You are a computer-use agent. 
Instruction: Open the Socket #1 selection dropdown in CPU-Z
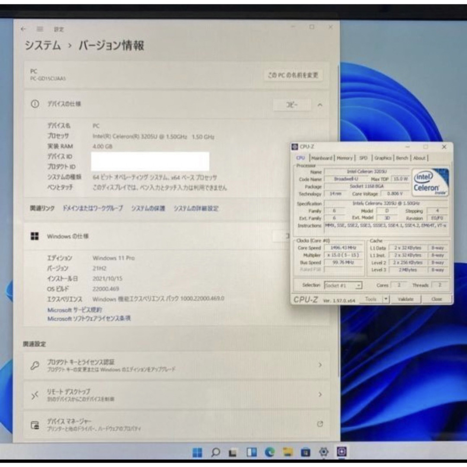click(343, 285)
